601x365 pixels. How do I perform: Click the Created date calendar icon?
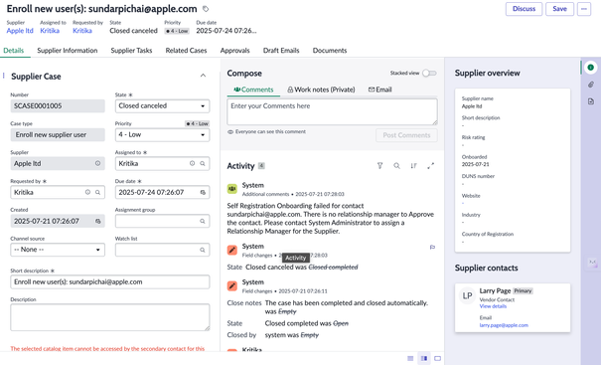click(97, 221)
